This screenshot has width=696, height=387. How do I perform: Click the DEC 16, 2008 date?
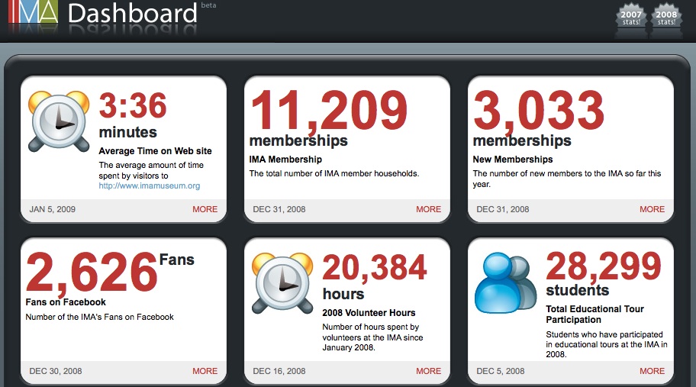279,371
